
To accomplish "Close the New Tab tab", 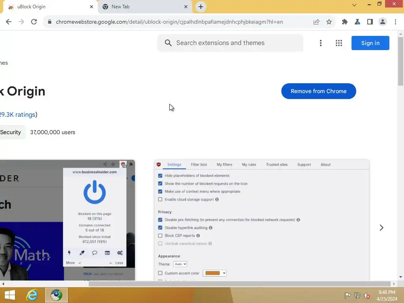I will click(x=186, y=7).
